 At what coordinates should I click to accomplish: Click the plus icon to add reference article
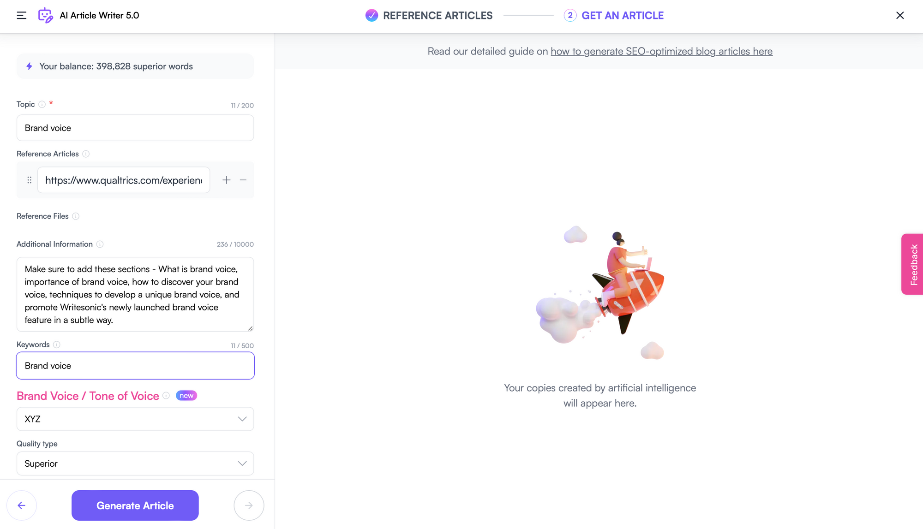click(x=226, y=180)
